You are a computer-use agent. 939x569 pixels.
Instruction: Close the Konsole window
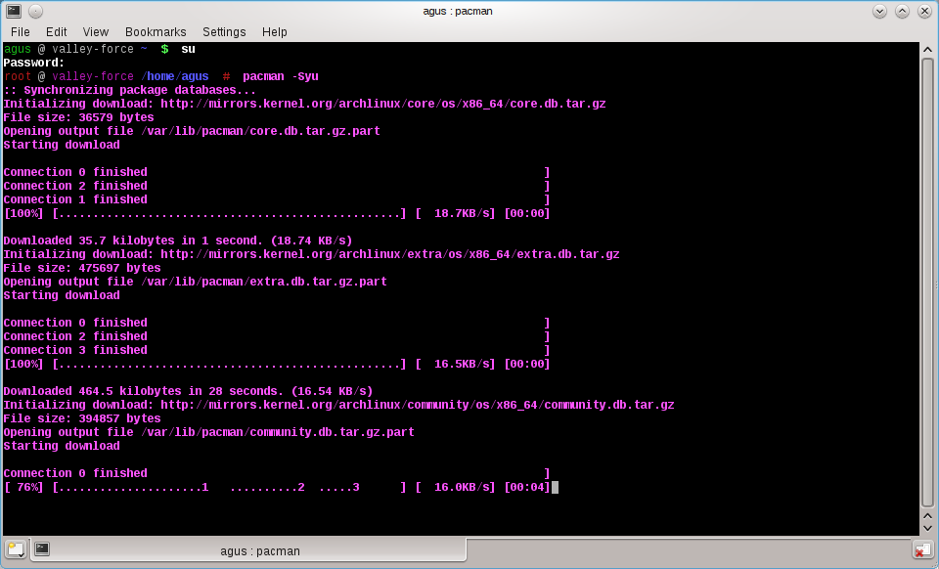point(924,11)
